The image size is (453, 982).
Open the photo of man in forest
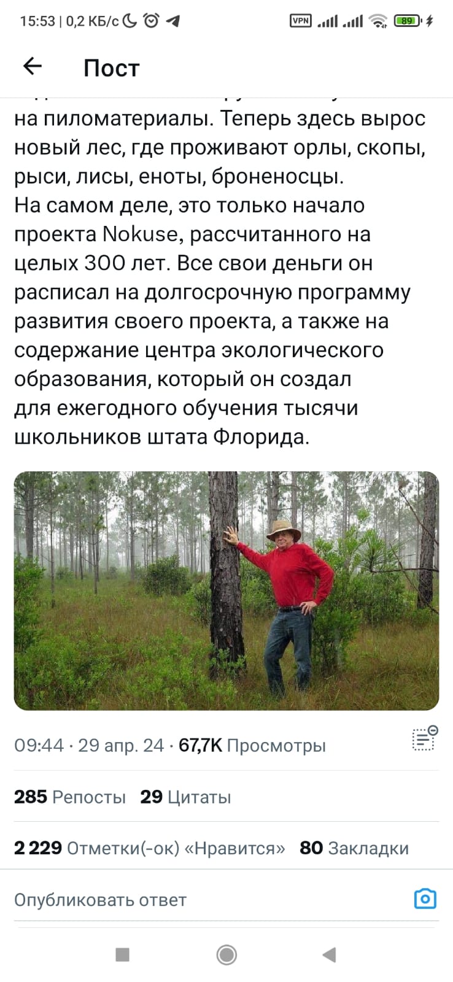pos(226,590)
